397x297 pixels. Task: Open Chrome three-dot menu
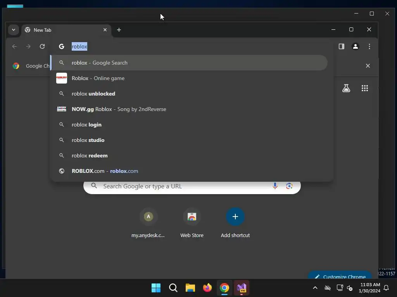369,46
